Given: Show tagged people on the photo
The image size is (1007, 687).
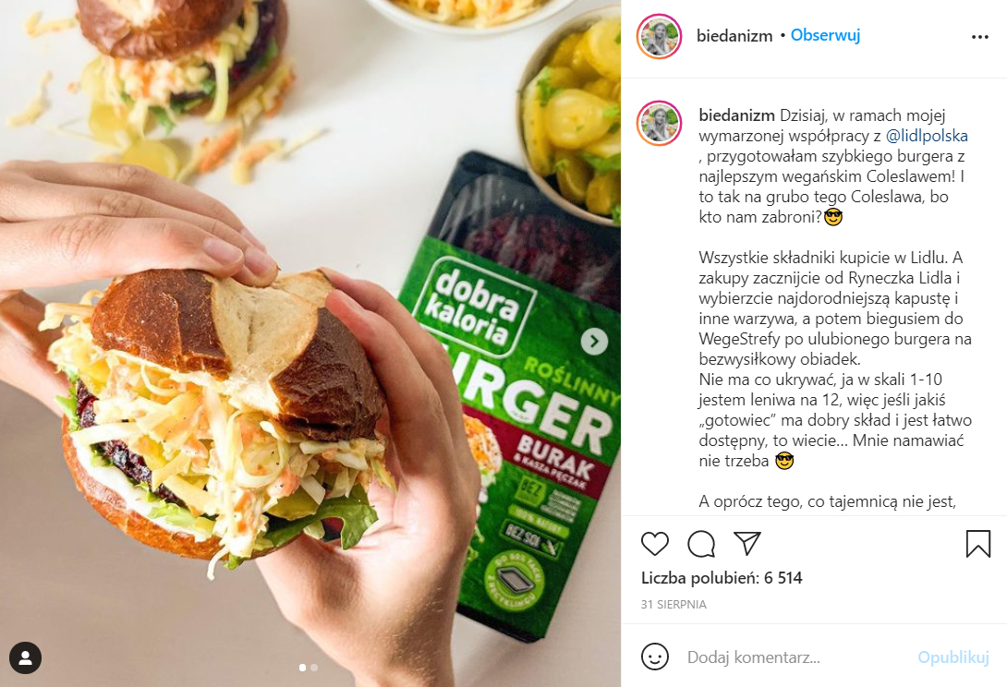Looking at the screenshot, I should tap(26, 657).
